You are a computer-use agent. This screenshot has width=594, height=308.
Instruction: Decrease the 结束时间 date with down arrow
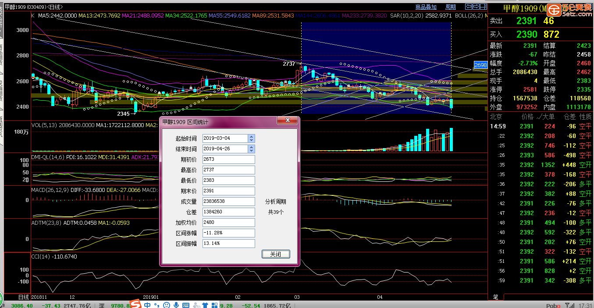[x=251, y=151]
